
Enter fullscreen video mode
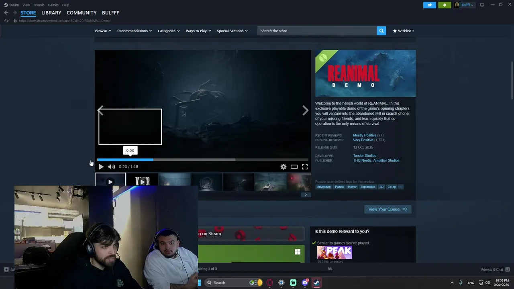(x=305, y=167)
